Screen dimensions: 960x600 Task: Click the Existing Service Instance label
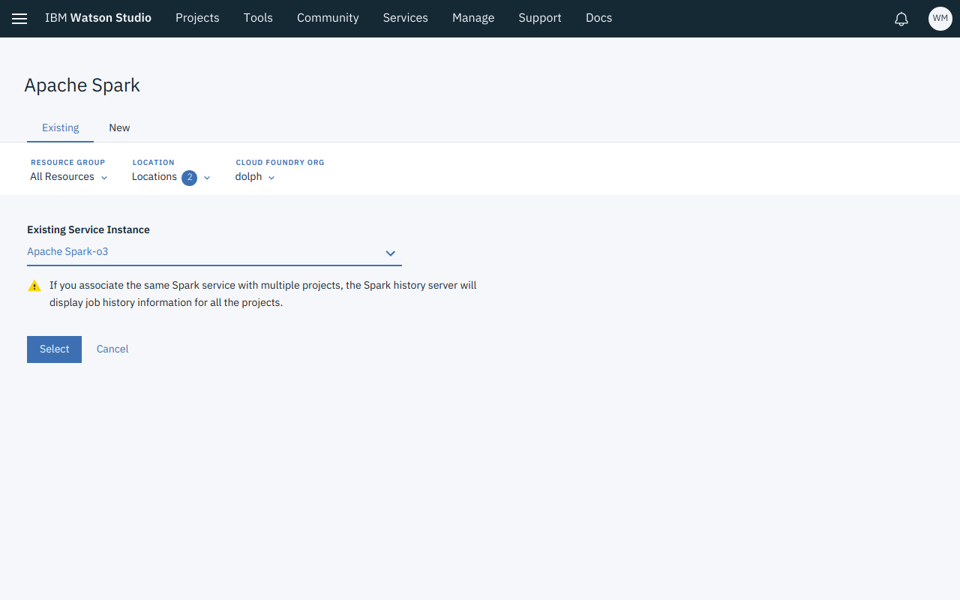tap(88, 229)
